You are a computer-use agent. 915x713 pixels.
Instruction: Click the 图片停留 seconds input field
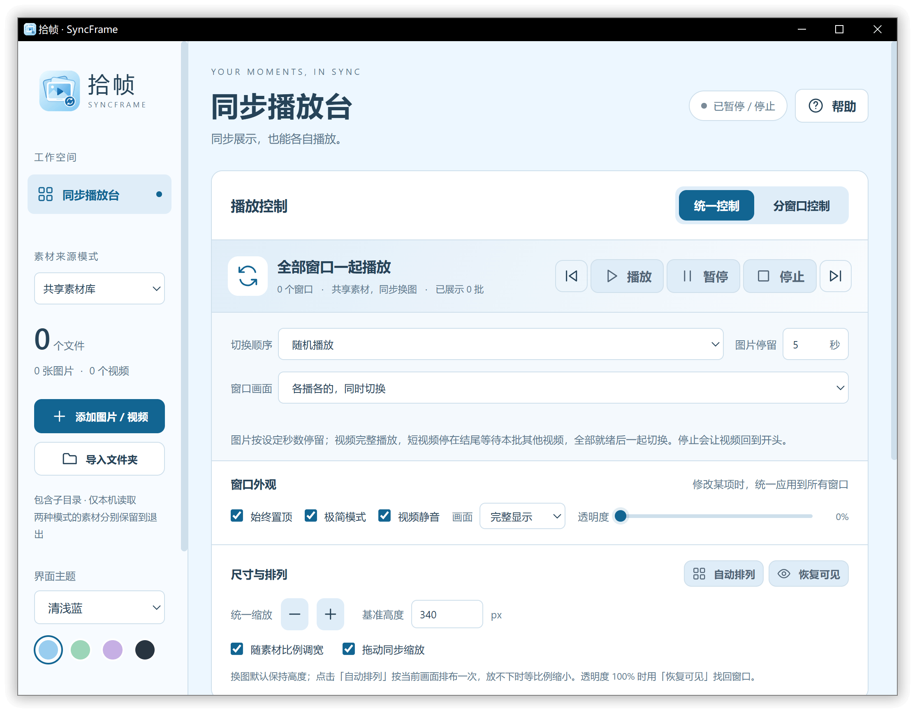coord(815,344)
